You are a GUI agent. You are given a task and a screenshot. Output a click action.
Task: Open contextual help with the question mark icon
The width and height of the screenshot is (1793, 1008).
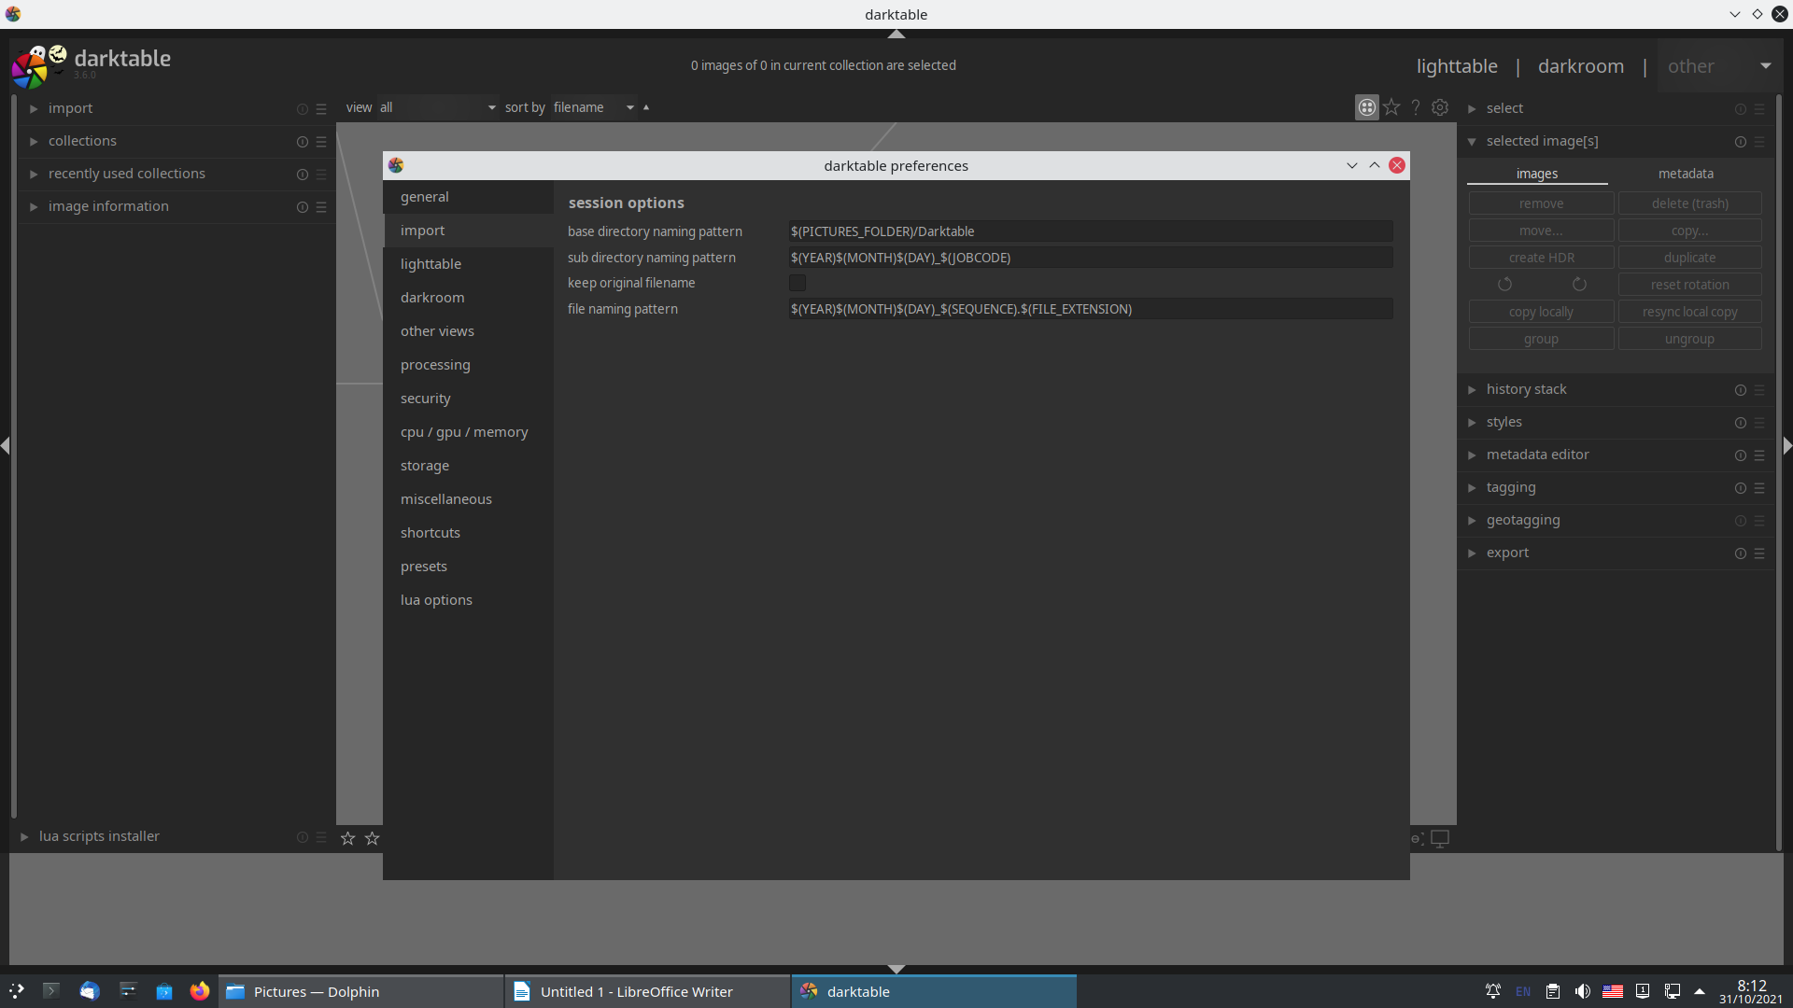click(x=1416, y=107)
